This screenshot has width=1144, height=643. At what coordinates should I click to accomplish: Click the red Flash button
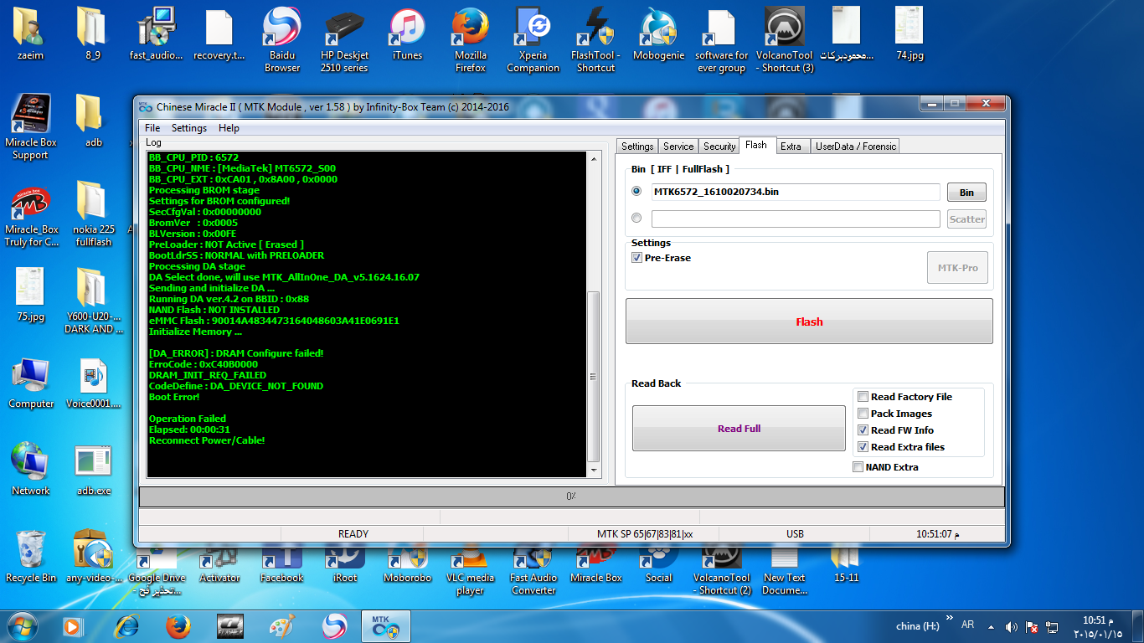(809, 321)
